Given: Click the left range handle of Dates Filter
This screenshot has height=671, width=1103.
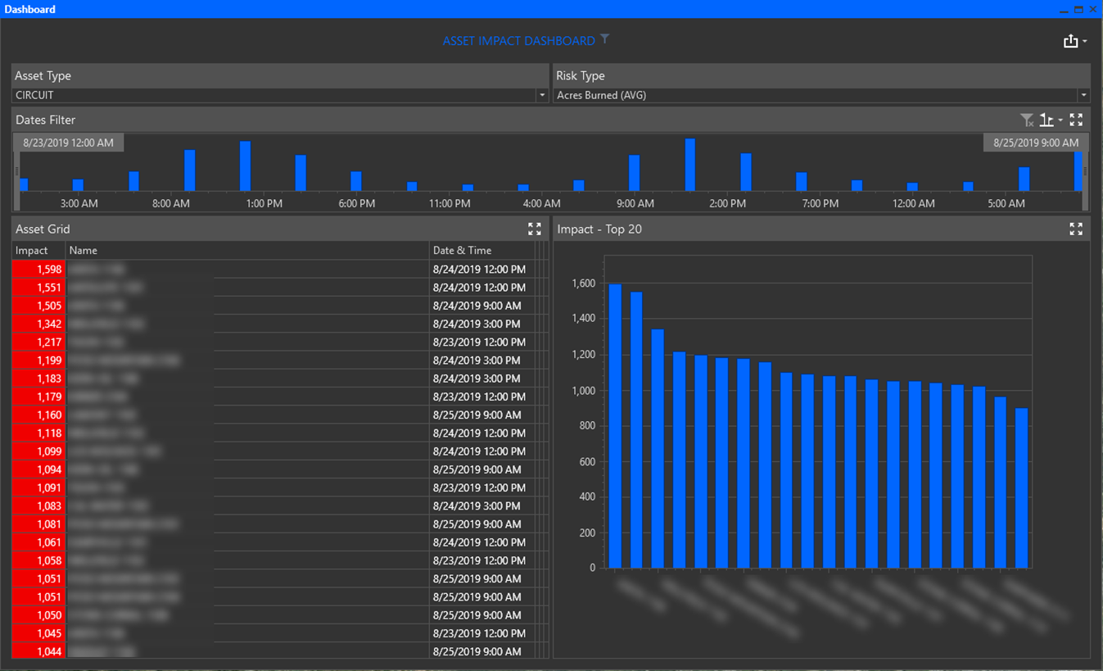Looking at the screenshot, I should point(16,171).
